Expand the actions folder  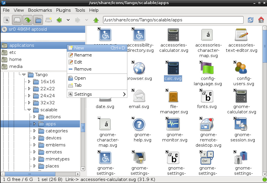click(x=34, y=117)
